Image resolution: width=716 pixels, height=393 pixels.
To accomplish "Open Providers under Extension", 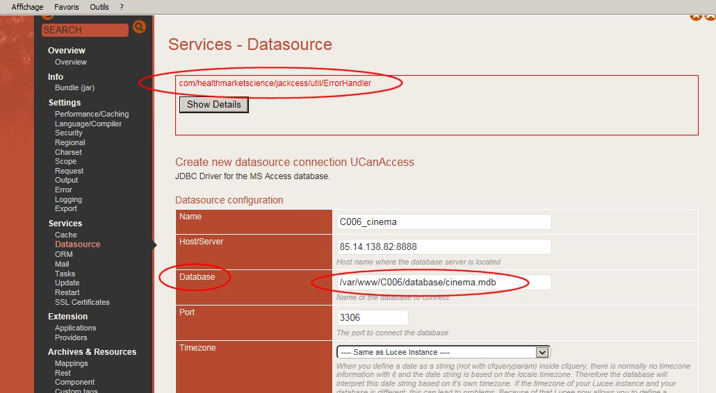I will (71, 337).
